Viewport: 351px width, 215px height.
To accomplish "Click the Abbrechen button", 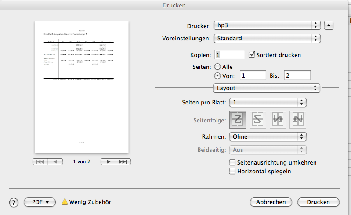I will (x=271, y=202).
